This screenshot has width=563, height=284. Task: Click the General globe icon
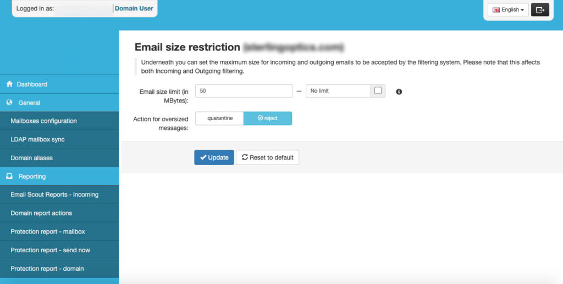click(x=10, y=103)
